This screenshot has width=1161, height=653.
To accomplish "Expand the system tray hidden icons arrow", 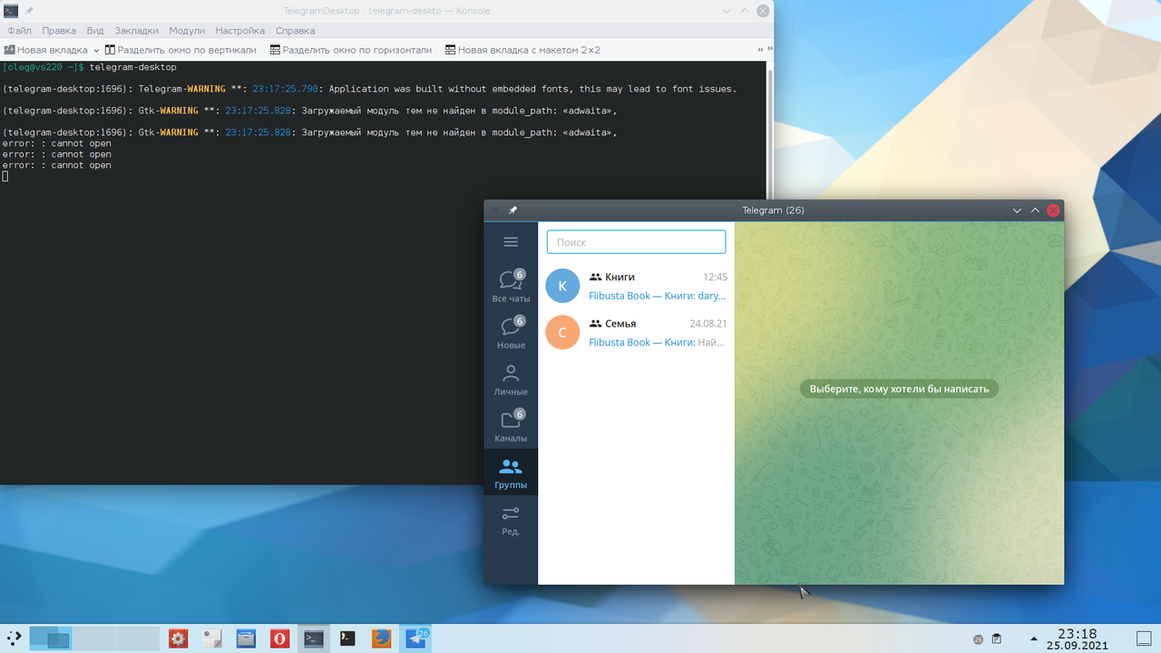I will 1033,639.
